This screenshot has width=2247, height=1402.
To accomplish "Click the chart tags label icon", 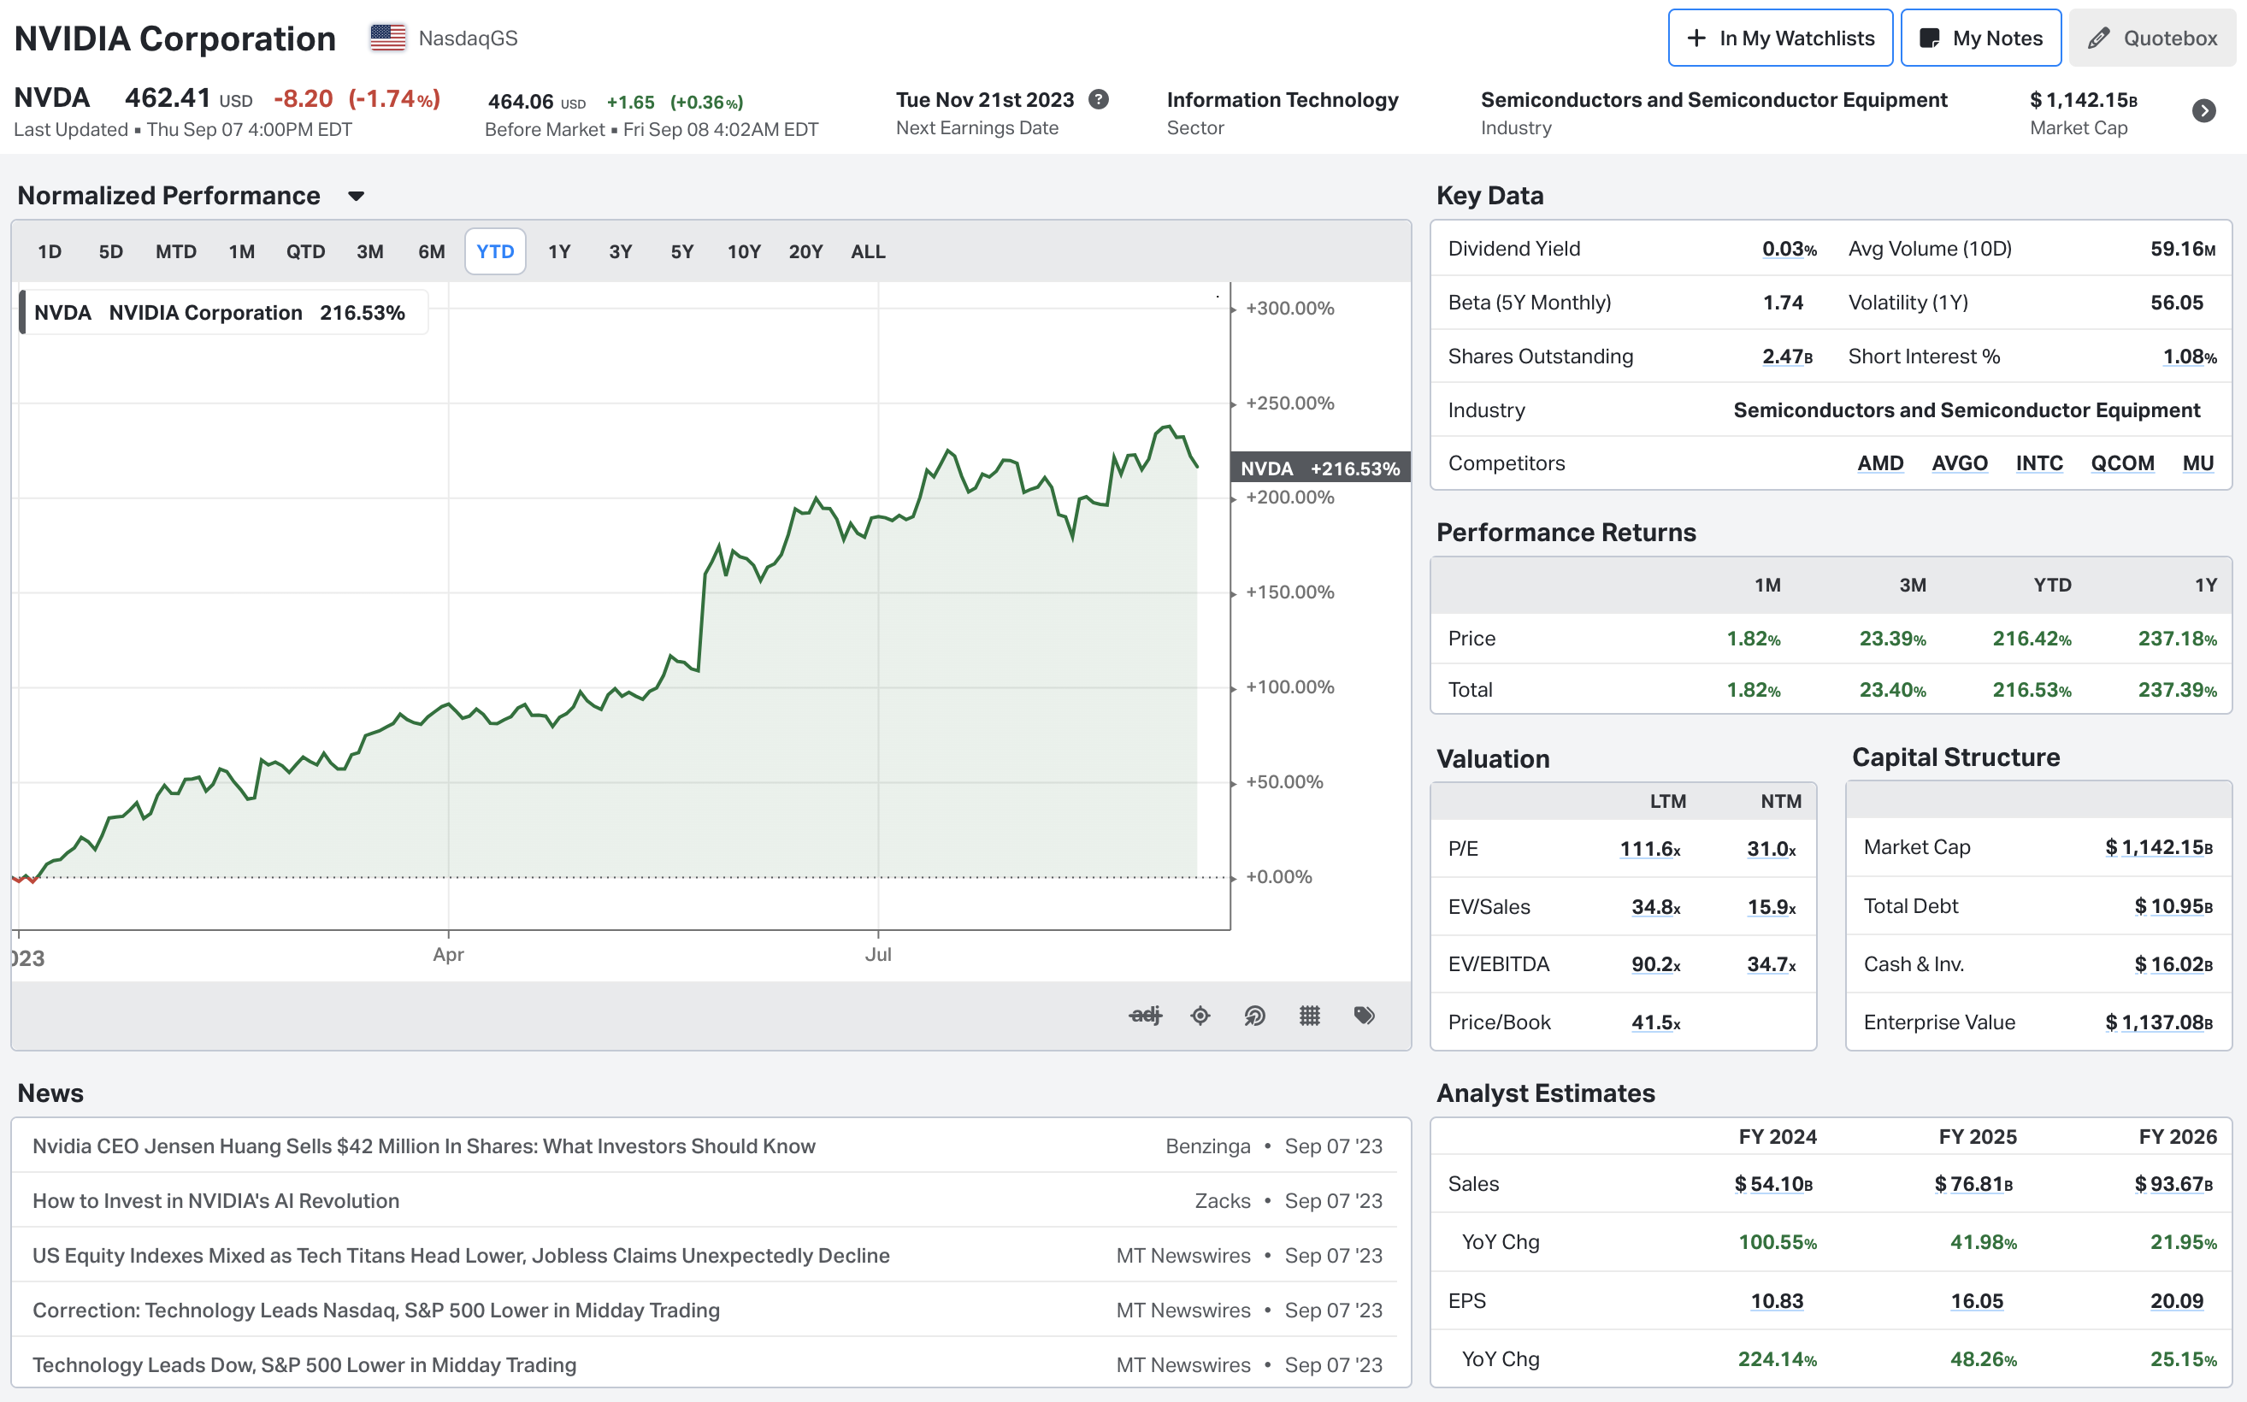I will pos(1364,1016).
